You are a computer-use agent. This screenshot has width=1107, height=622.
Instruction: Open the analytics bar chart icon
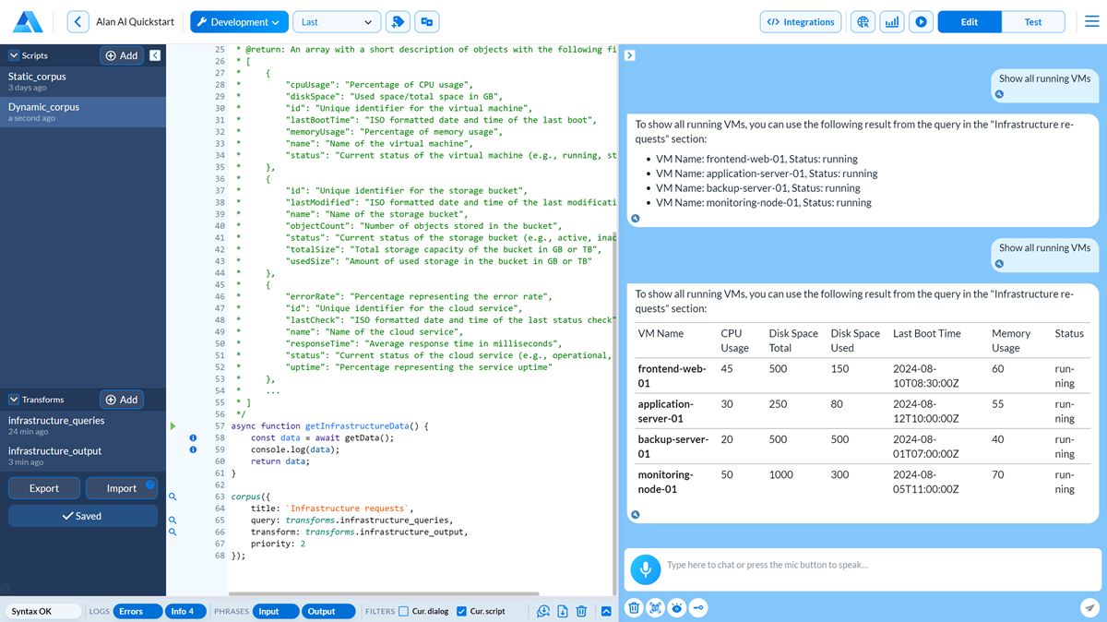click(x=891, y=22)
